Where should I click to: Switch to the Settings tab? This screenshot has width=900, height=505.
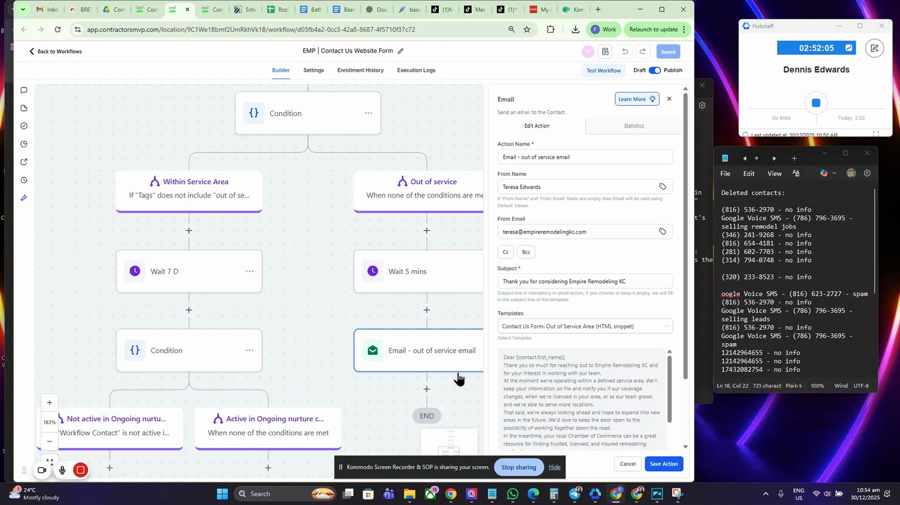coord(313,70)
